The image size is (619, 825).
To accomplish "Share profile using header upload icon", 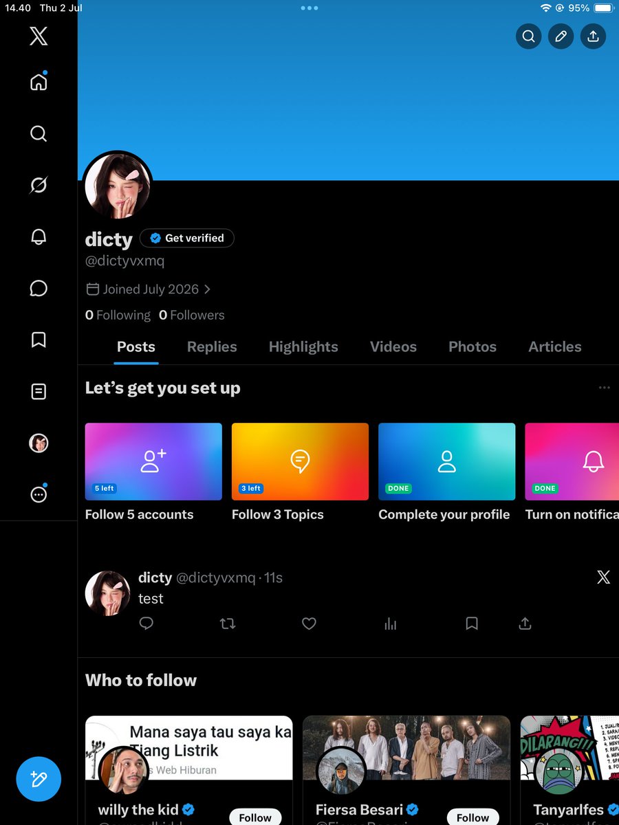I will (x=594, y=36).
